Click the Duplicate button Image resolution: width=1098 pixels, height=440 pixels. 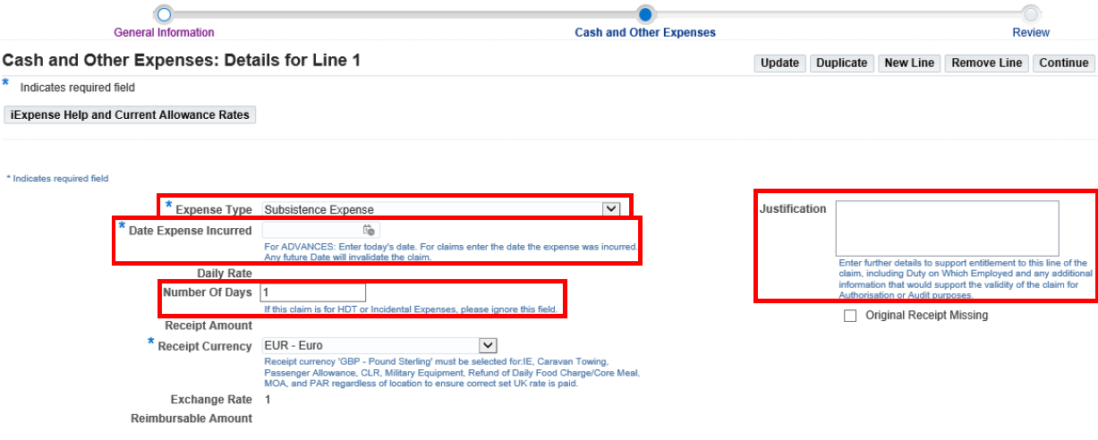(841, 63)
